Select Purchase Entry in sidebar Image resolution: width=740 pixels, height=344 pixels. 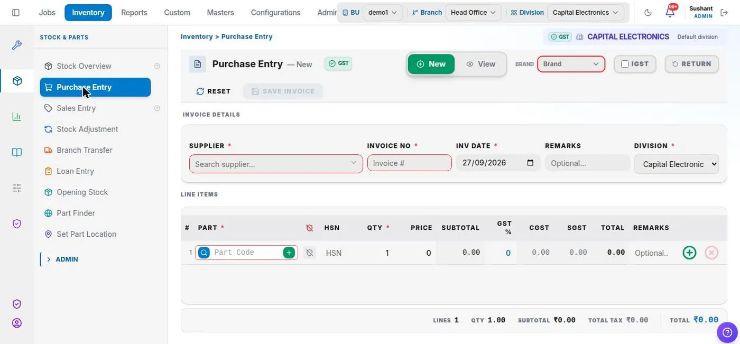coord(95,87)
